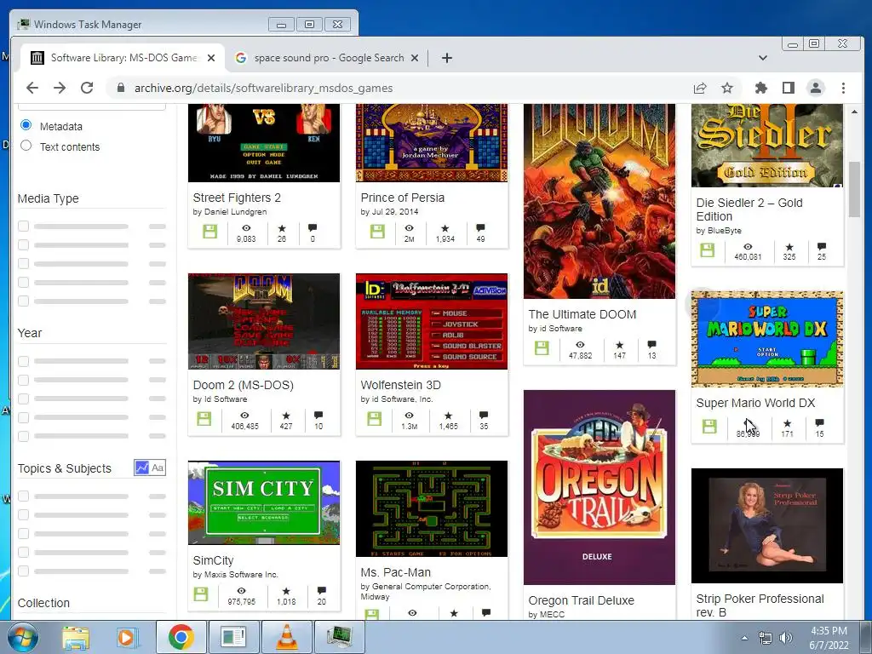Switch to space sound pro Google tab
872x654 pixels.
327,58
